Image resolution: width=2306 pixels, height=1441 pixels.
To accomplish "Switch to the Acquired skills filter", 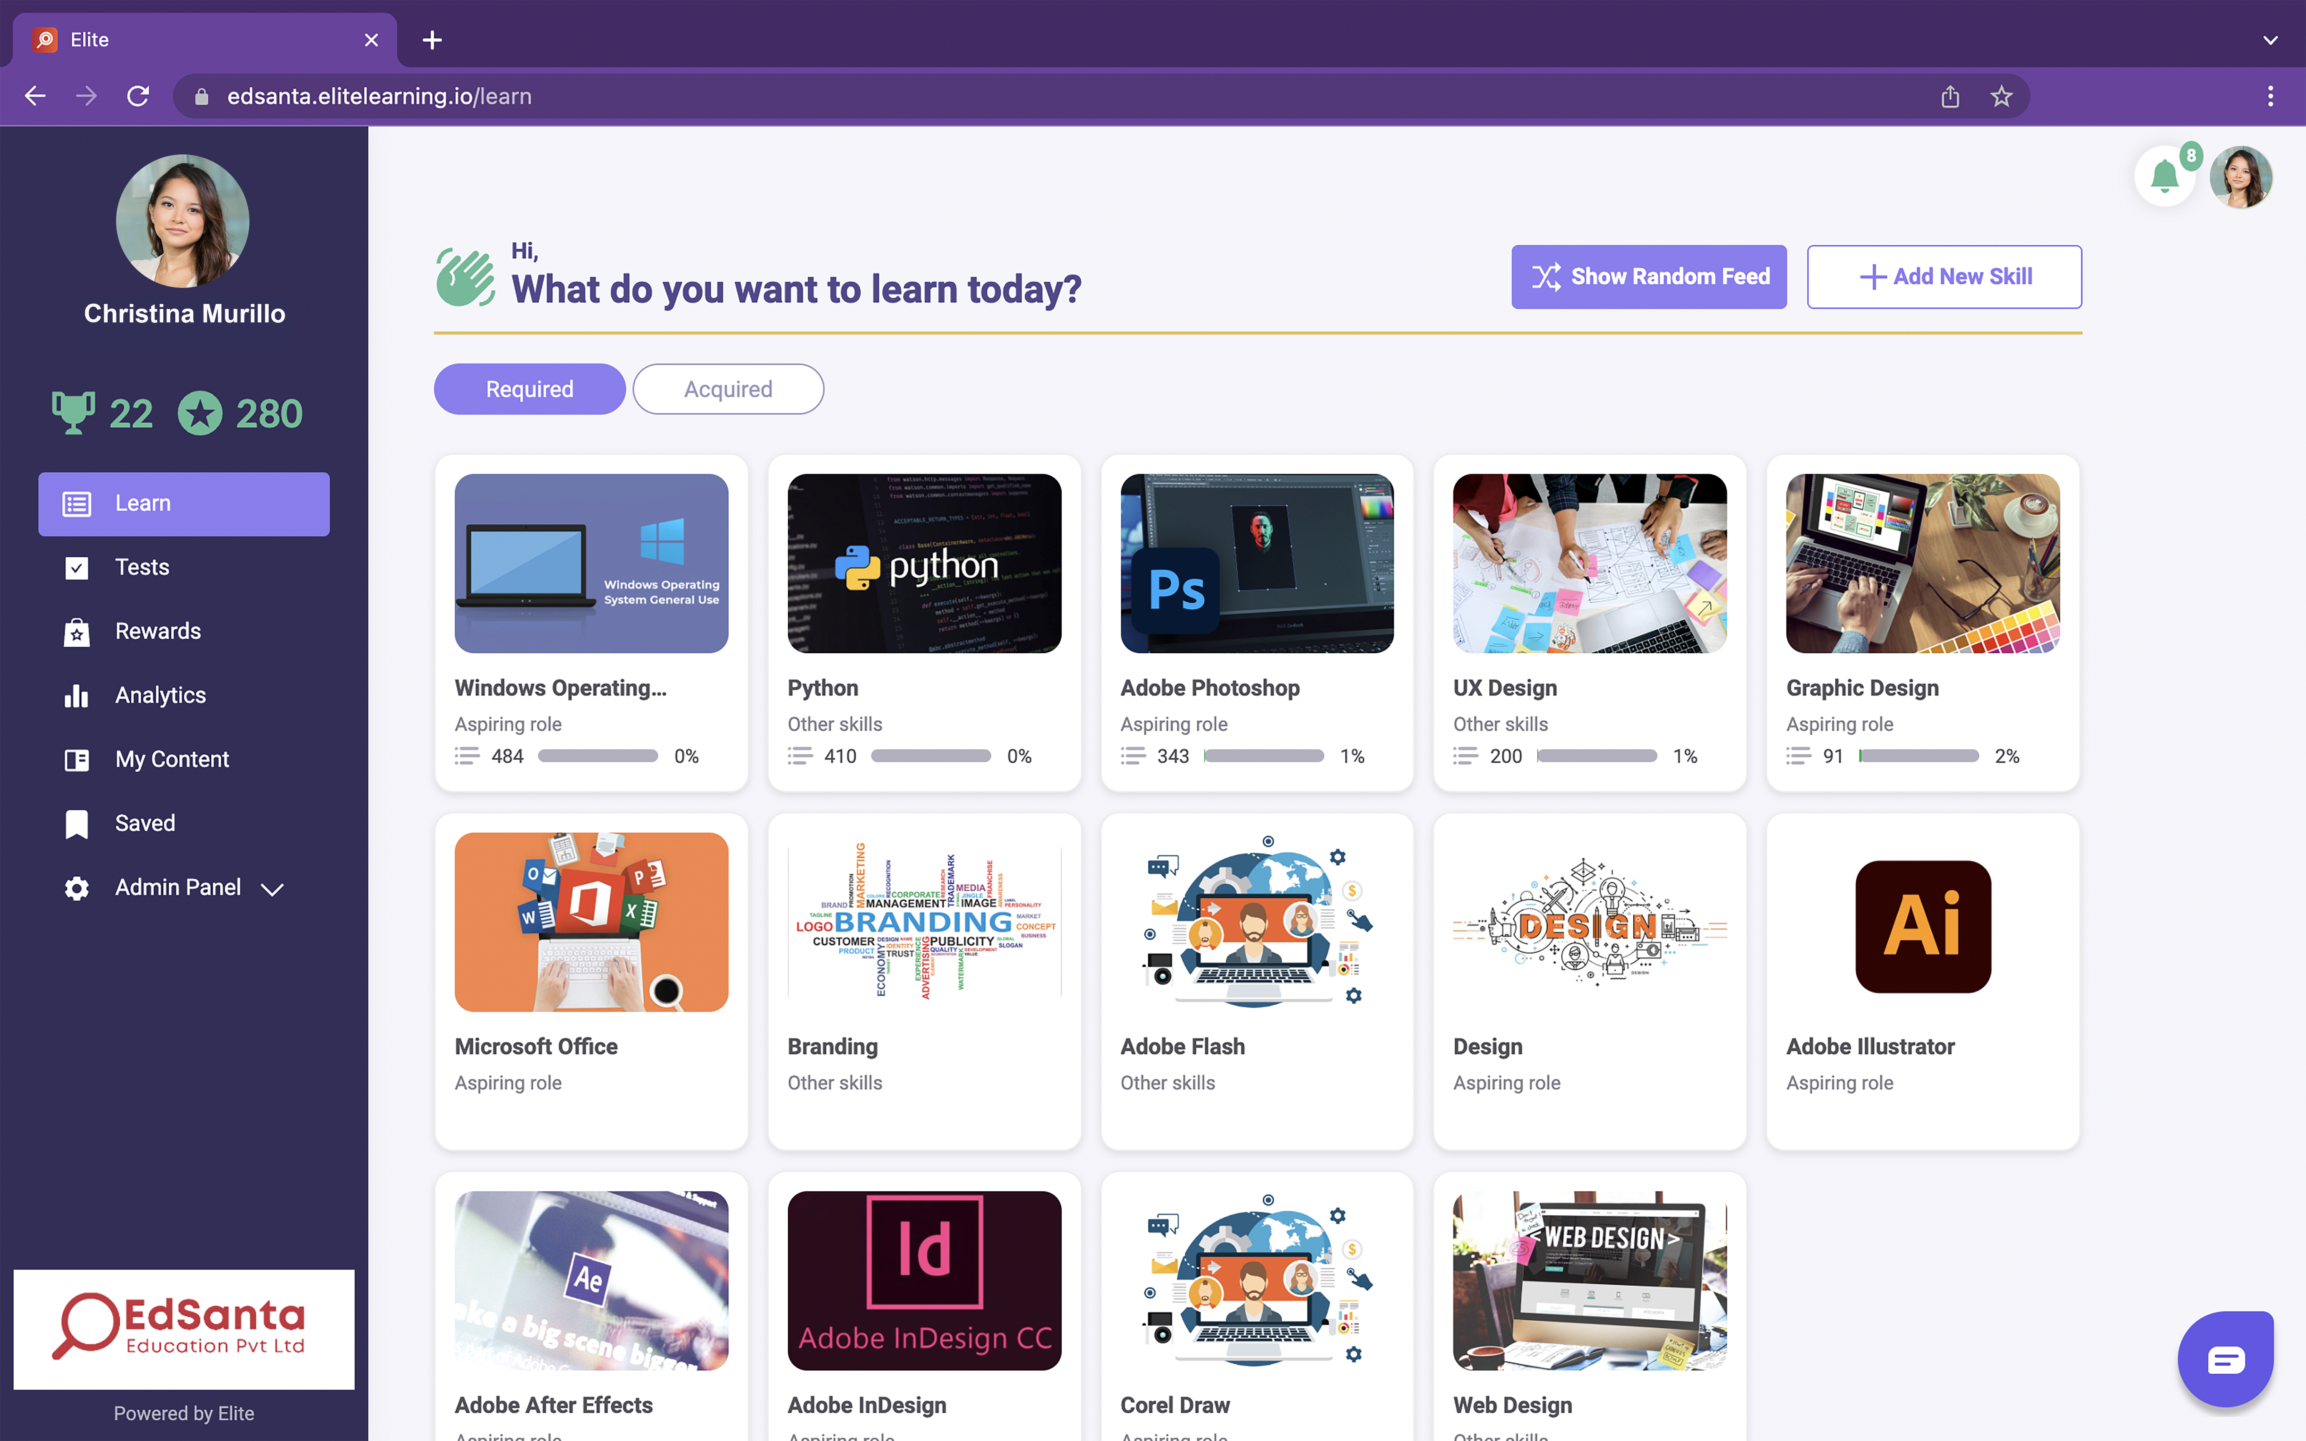I will [728, 389].
